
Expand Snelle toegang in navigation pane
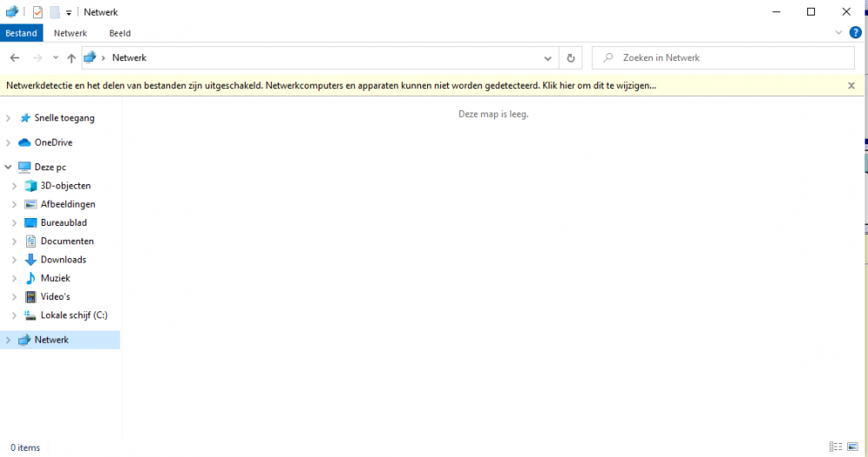pos(9,118)
